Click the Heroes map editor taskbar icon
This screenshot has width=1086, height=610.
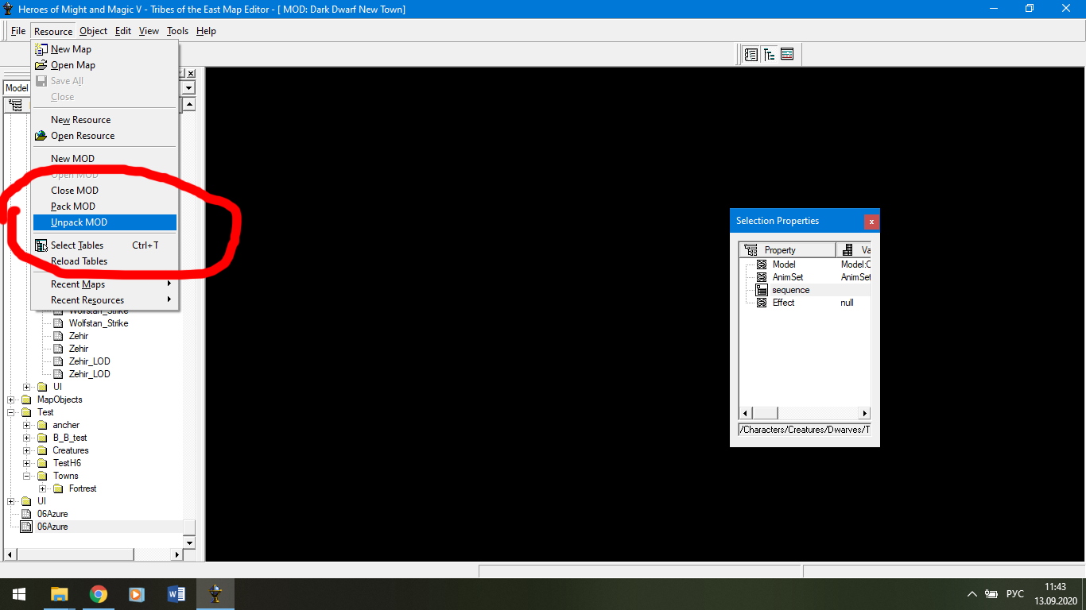click(215, 594)
